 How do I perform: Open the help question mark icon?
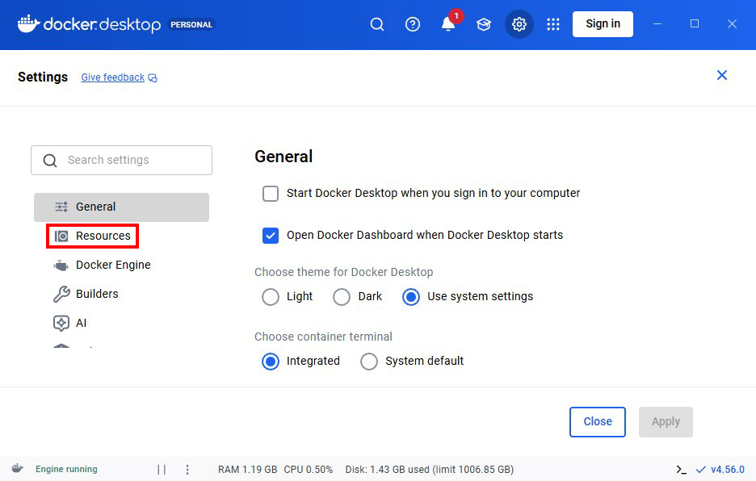[x=412, y=24]
